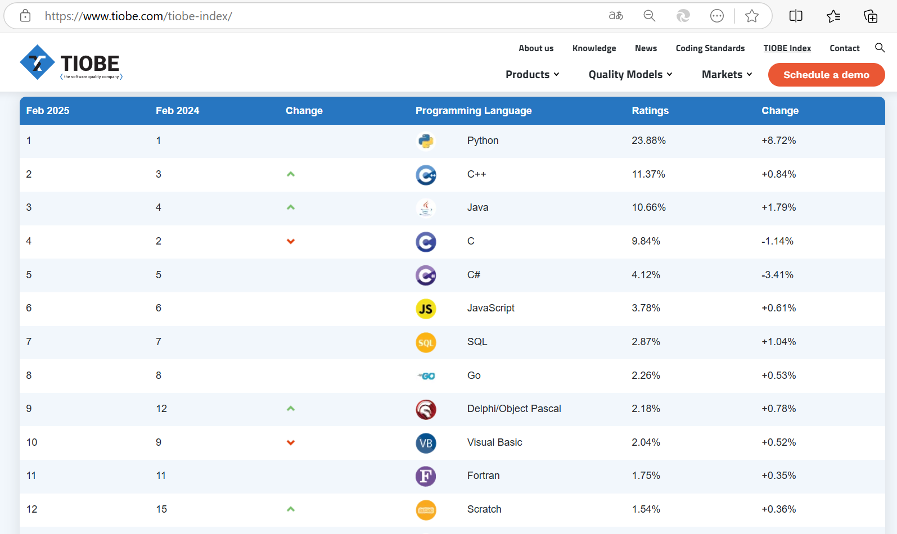Viewport: 897px width, 534px height.
Task: Expand the Products dropdown menu
Action: (x=533, y=74)
